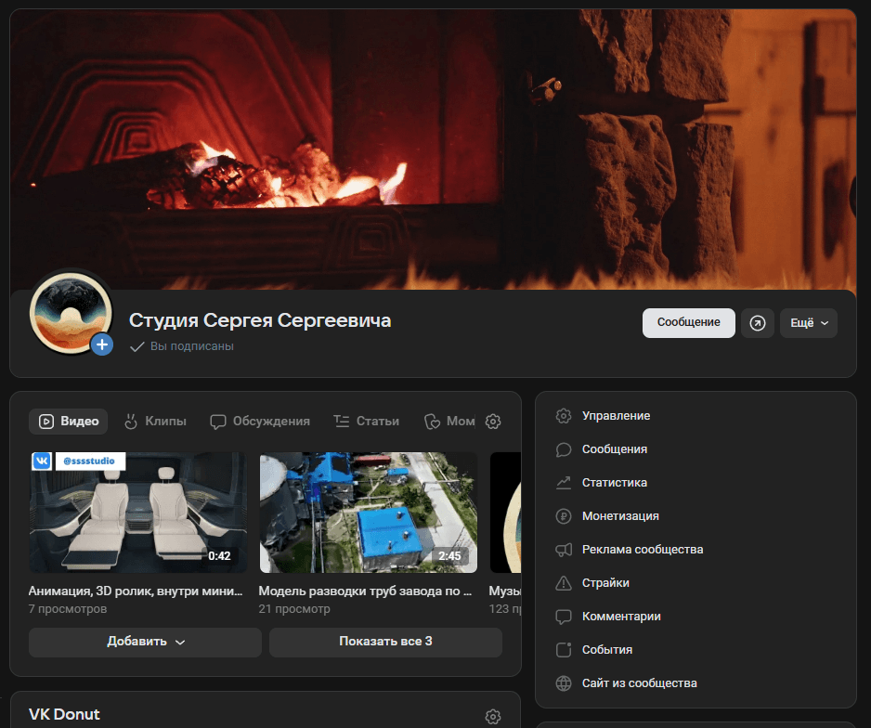Viewport: 871px width, 728px height.
Task: Open the Монетизация link
Action: 620,516
